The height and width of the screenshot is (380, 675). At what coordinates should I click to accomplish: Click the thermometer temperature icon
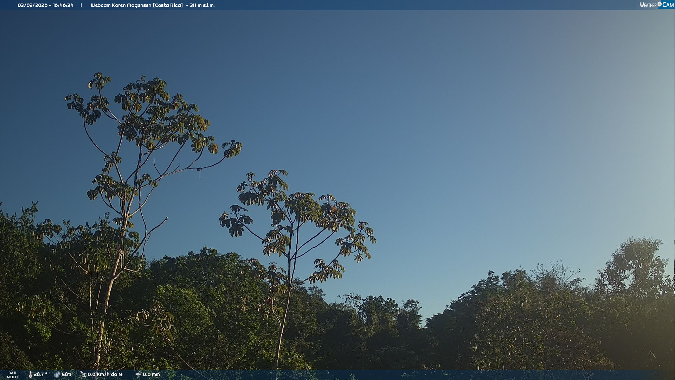(30, 374)
